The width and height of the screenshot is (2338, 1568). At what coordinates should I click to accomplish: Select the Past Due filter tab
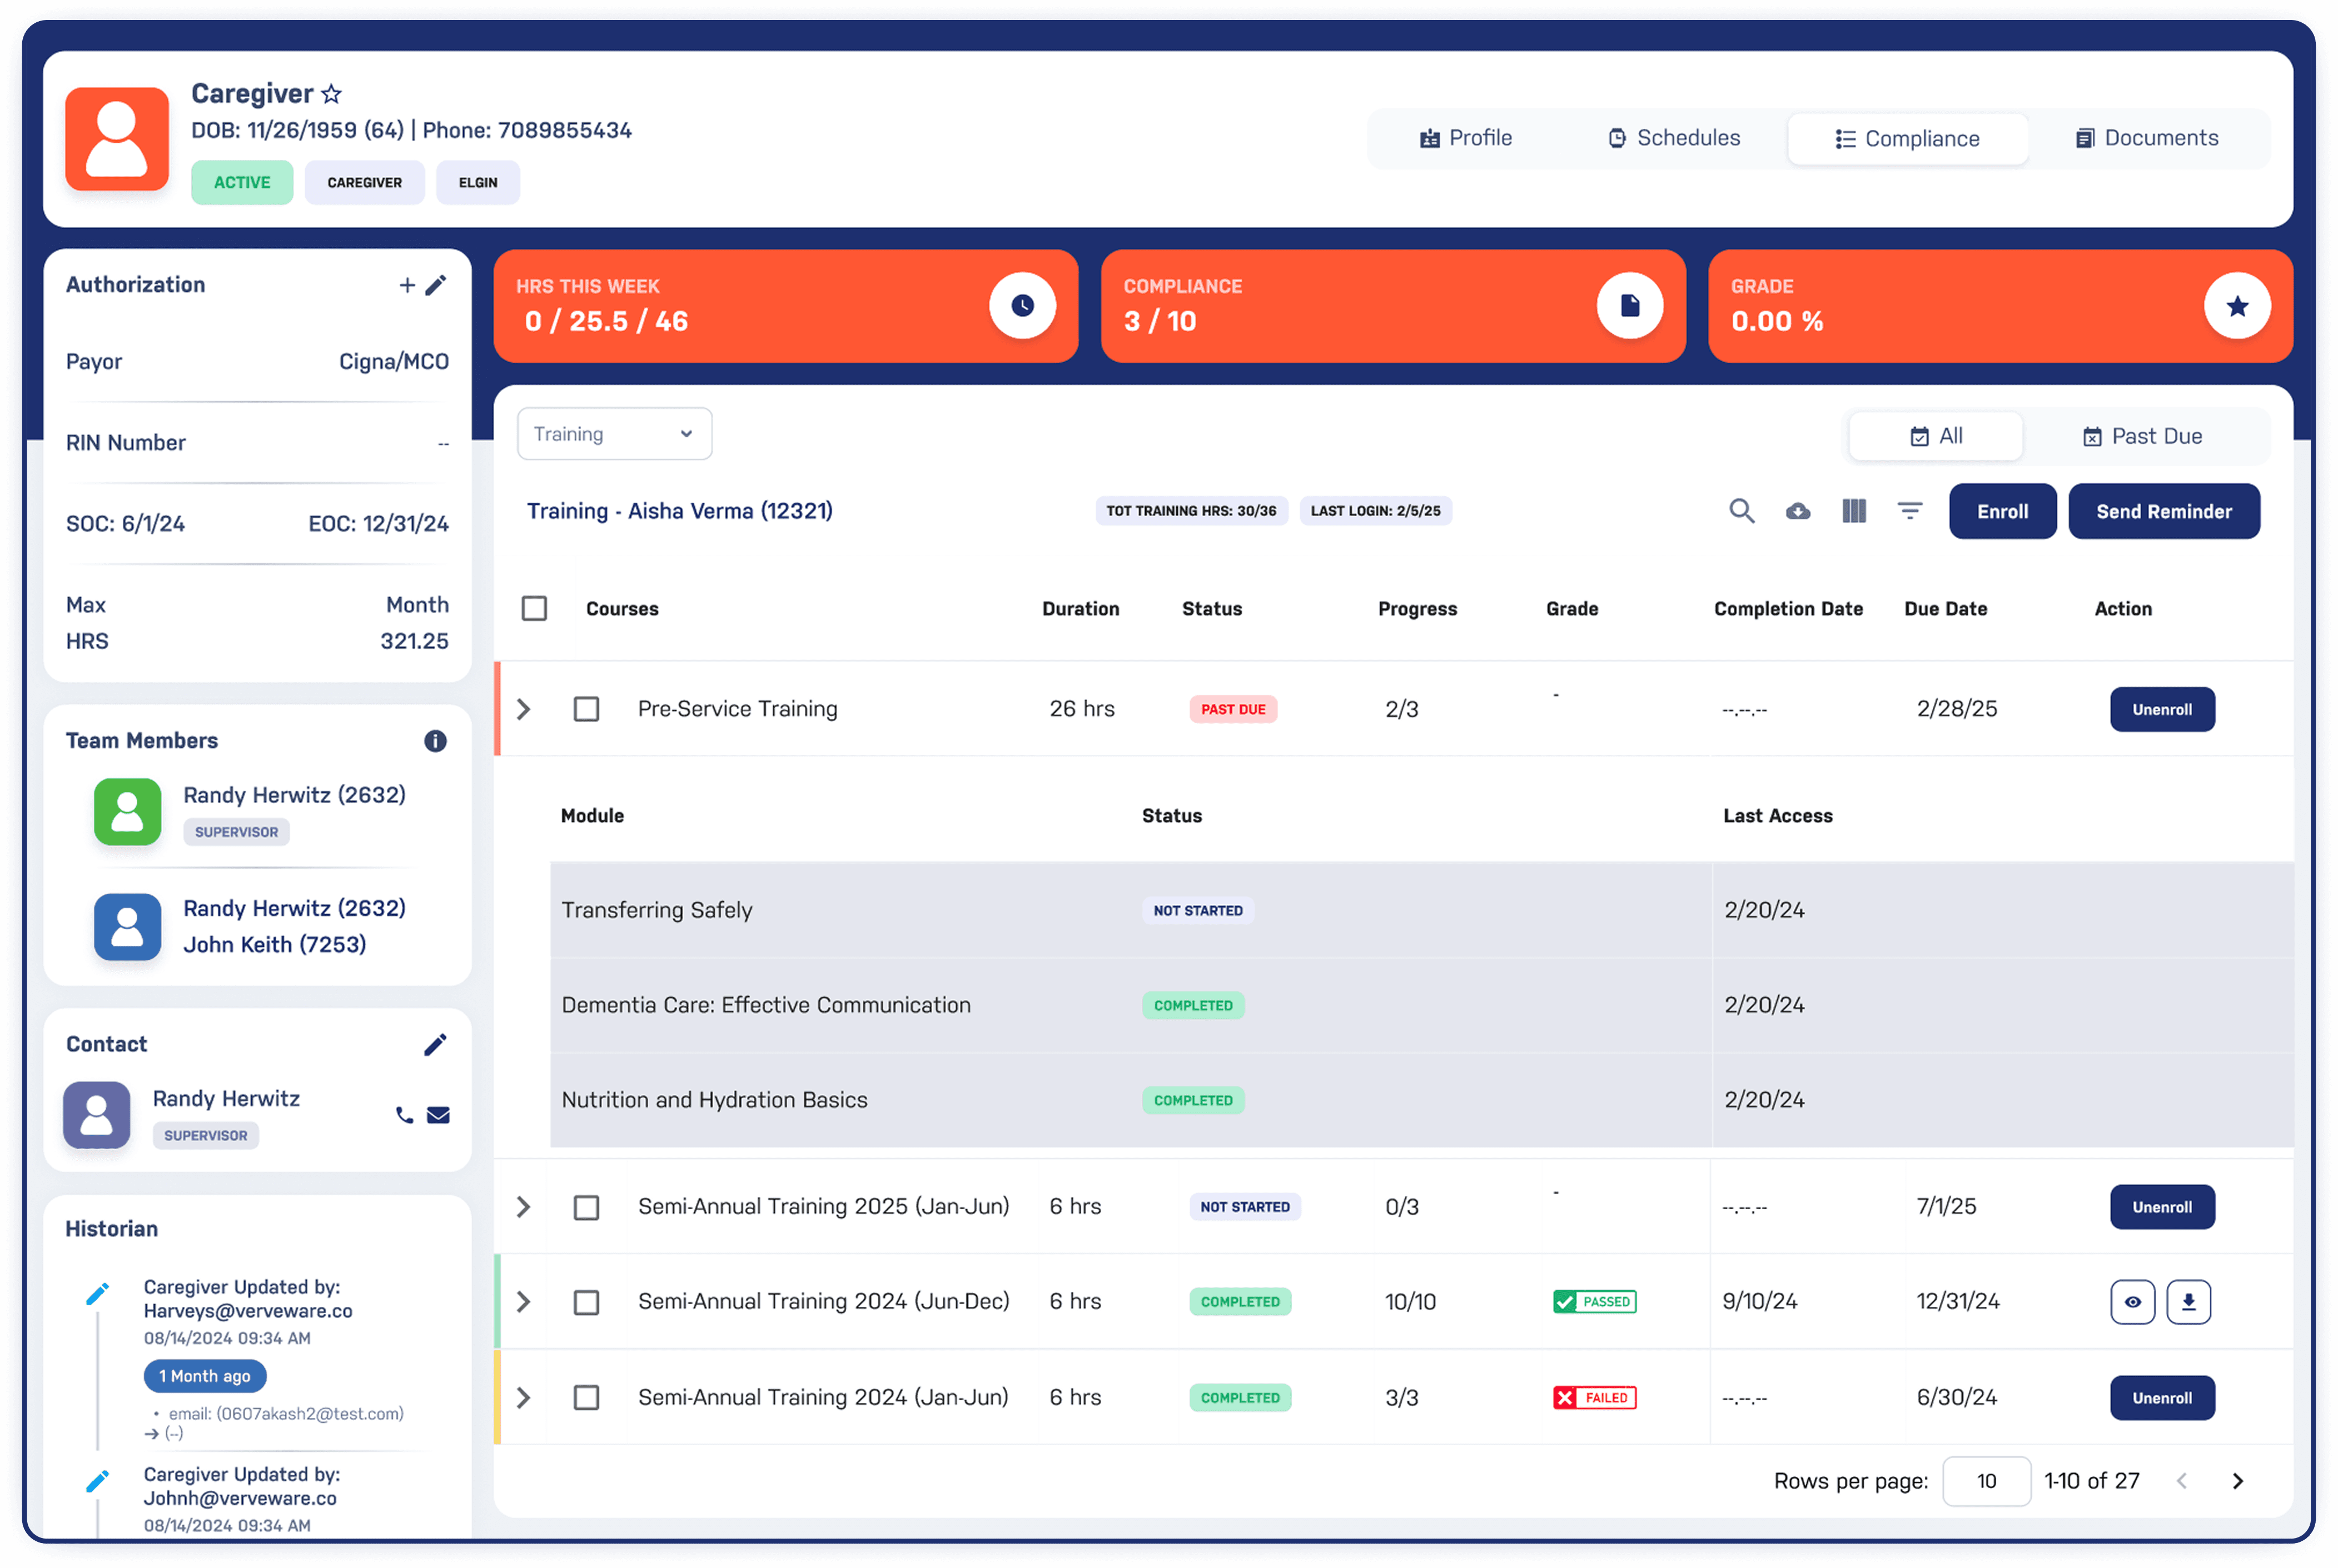[x=2142, y=436]
